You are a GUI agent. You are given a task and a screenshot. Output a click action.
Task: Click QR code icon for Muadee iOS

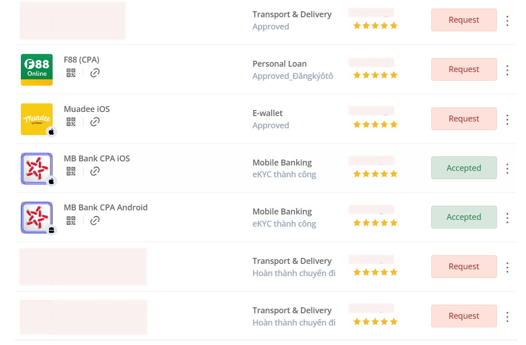71,121
